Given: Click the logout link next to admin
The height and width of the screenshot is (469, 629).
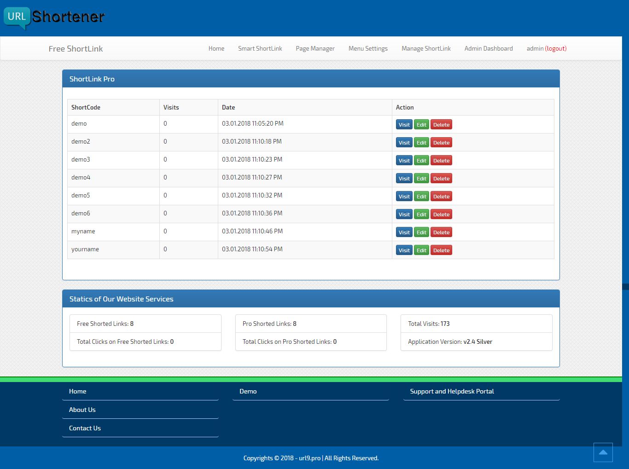Looking at the screenshot, I should 556,48.
